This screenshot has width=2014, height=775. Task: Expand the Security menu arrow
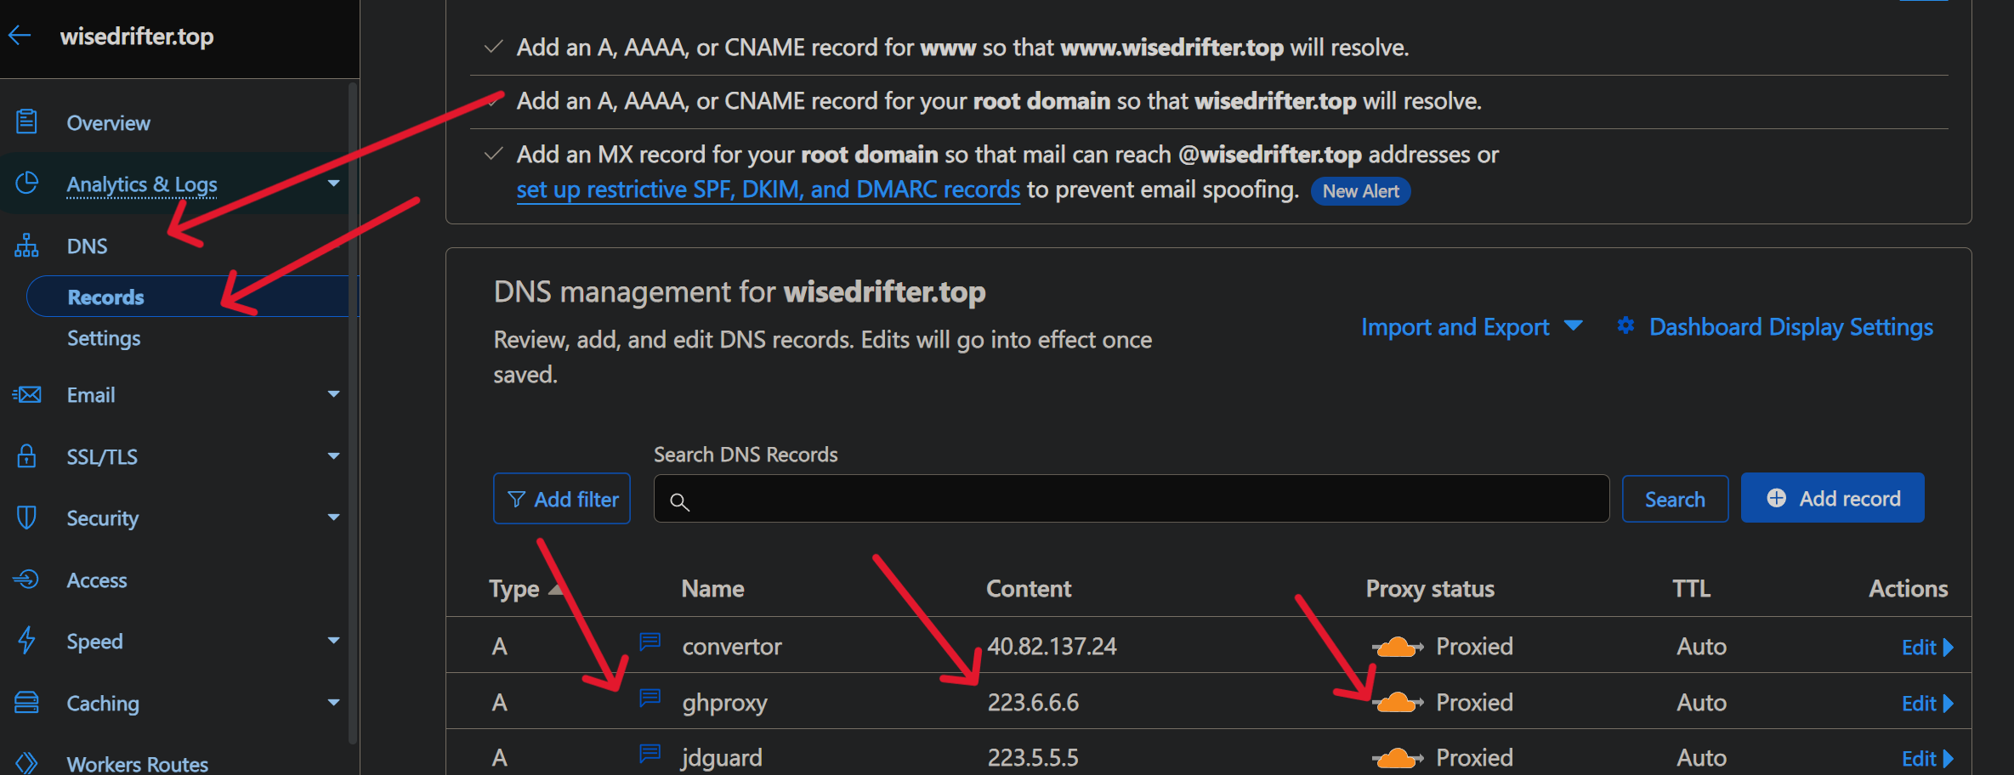(333, 518)
